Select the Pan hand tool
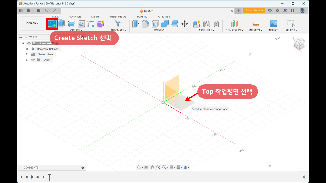Viewport: 326px width, 183px height. click(152, 167)
